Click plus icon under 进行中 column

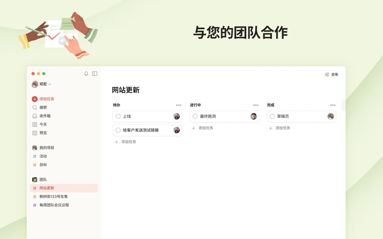point(193,128)
